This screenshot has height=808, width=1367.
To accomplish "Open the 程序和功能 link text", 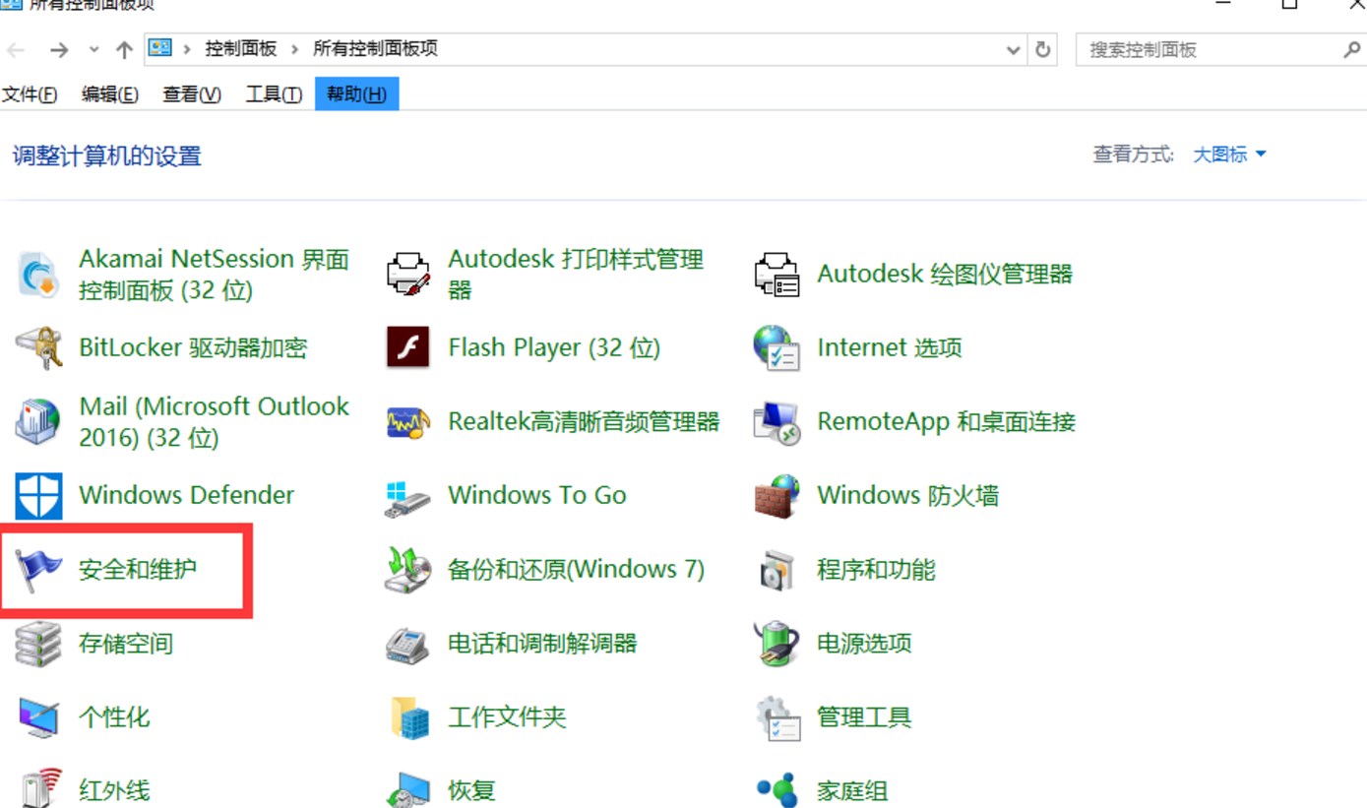I will 876,570.
